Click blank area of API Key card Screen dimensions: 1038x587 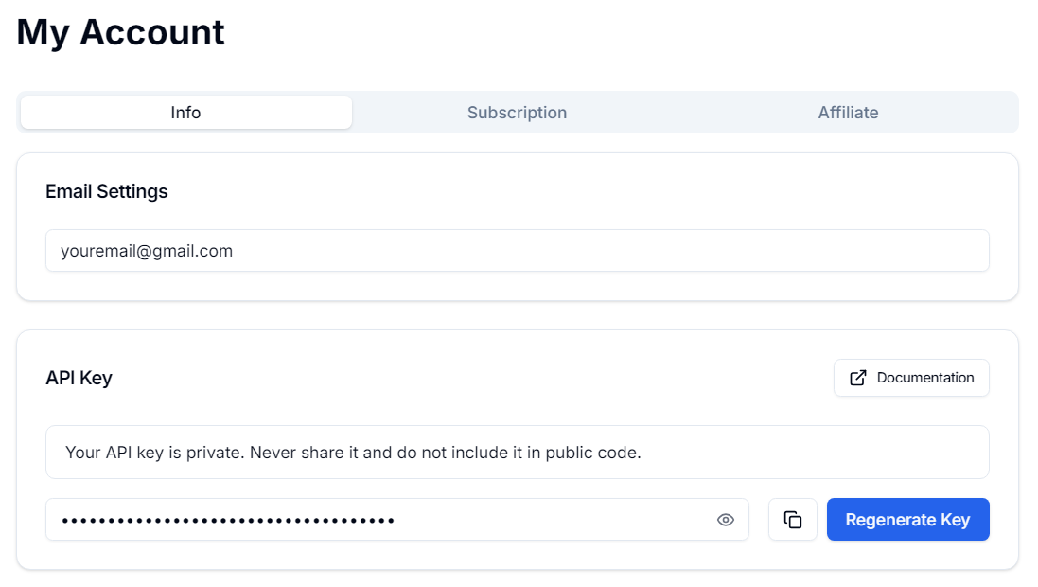[x=473, y=378]
